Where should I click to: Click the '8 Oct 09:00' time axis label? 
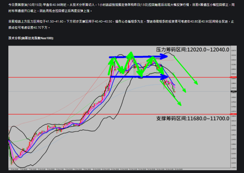51,169
